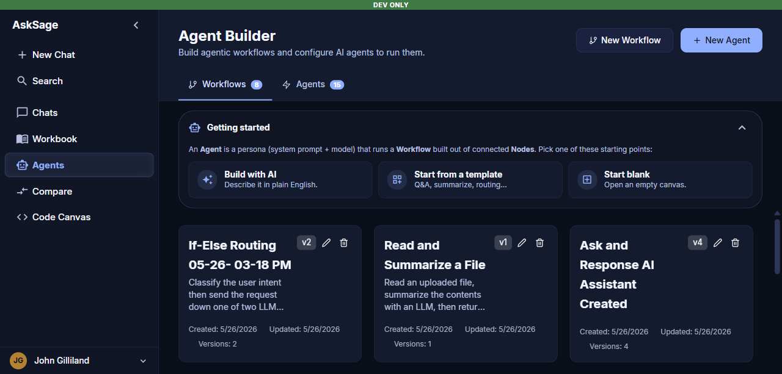
Task: Click the speech bubble icon for Chats
Action: click(x=22, y=112)
